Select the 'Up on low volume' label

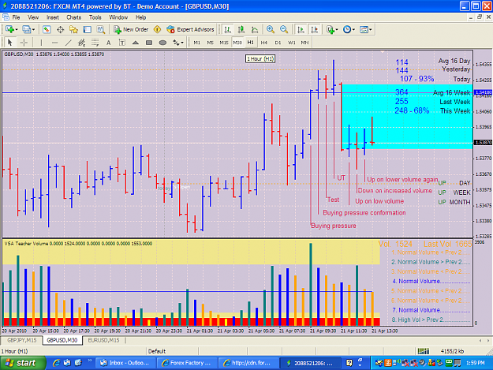[x=379, y=201]
